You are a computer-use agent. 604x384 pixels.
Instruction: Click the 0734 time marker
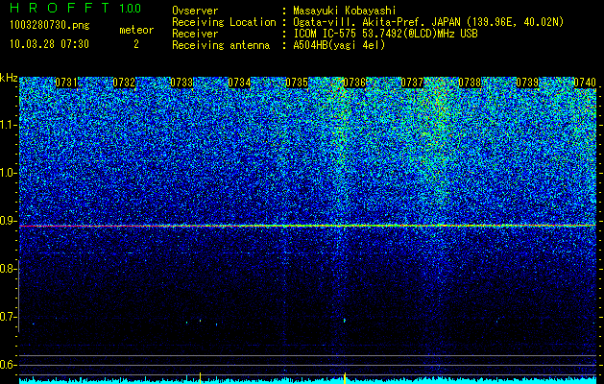click(x=239, y=83)
